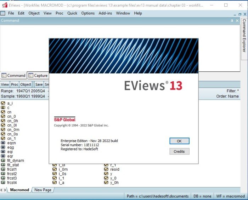Select table icon for frcst2
Screen dimensions: 248x200
[x=3, y=174]
